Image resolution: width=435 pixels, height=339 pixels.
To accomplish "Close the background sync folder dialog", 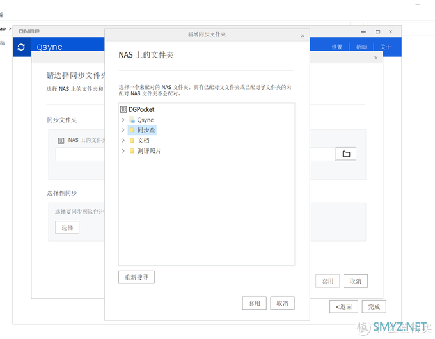I will (376, 58).
